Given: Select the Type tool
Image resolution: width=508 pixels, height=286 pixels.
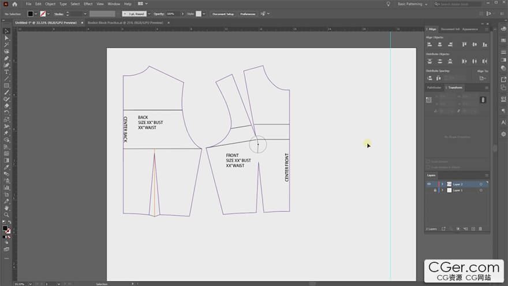Looking at the screenshot, I should 7,72.
